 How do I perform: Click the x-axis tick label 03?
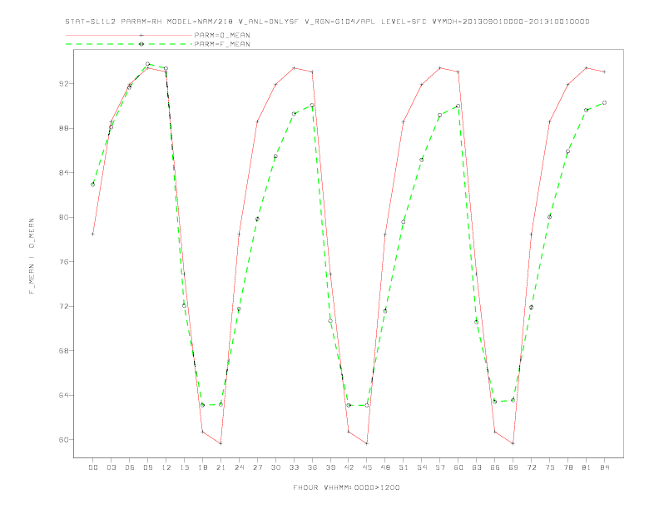(111, 467)
